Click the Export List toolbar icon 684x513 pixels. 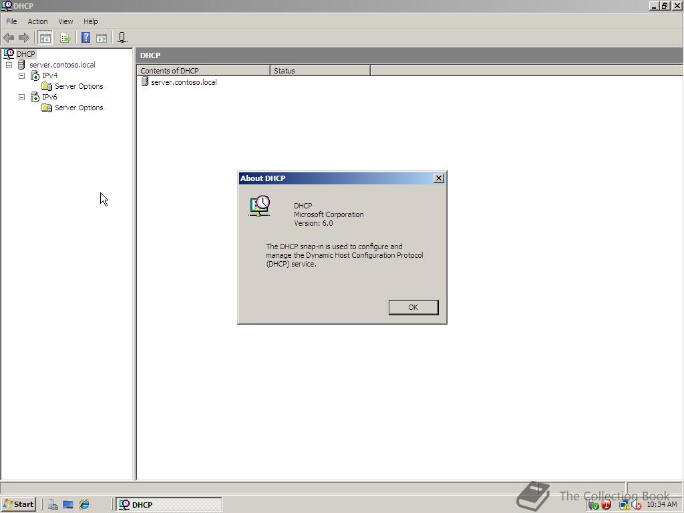click(65, 38)
